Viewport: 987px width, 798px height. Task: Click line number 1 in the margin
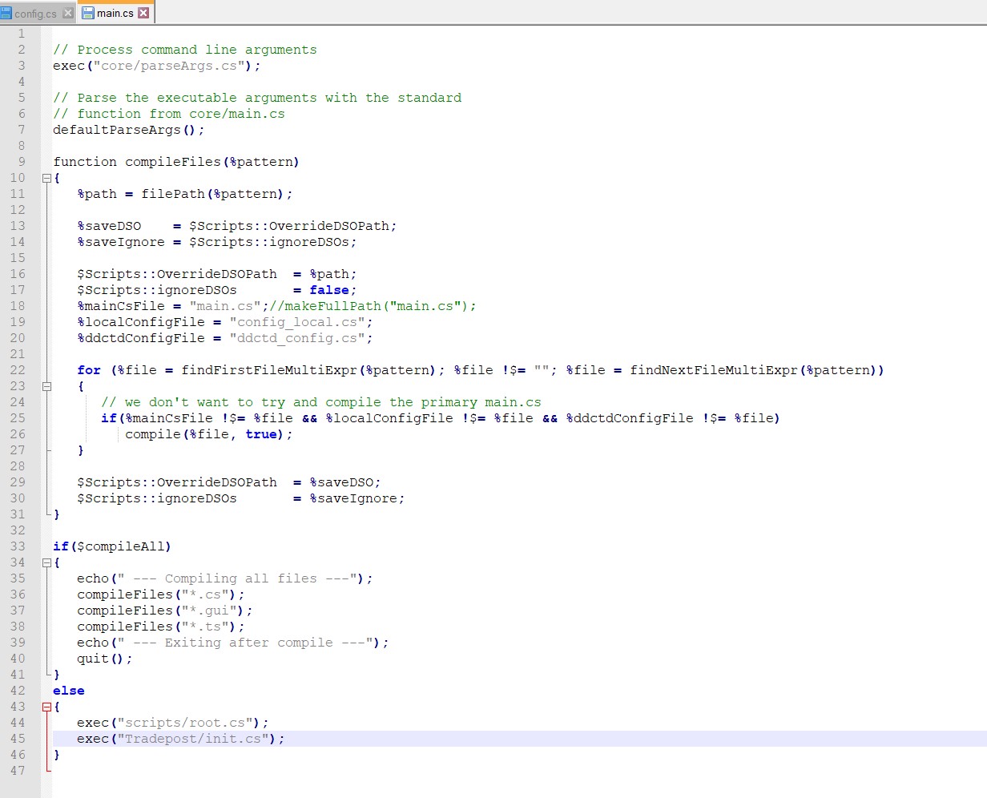21,34
